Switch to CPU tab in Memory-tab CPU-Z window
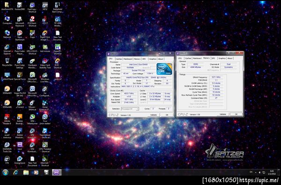Screen dimensions: 281x185 tap(180, 58)
